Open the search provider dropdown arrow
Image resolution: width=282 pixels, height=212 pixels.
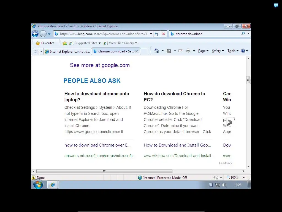coord(248,33)
